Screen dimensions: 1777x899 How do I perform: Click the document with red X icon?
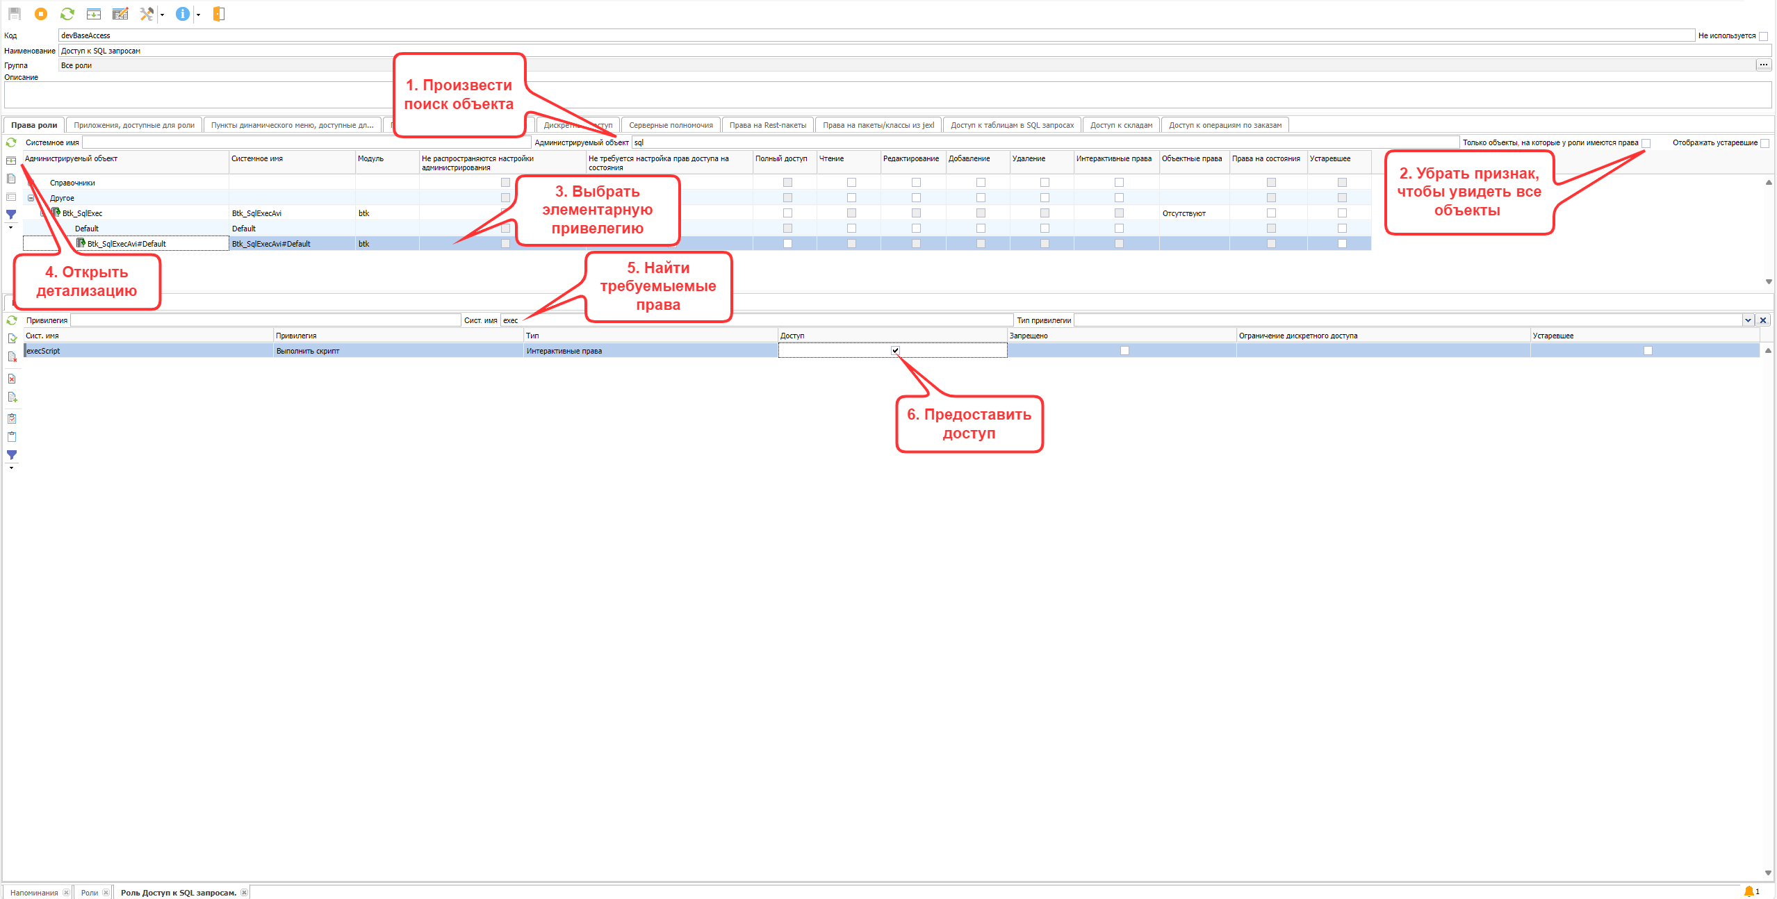point(12,379)
